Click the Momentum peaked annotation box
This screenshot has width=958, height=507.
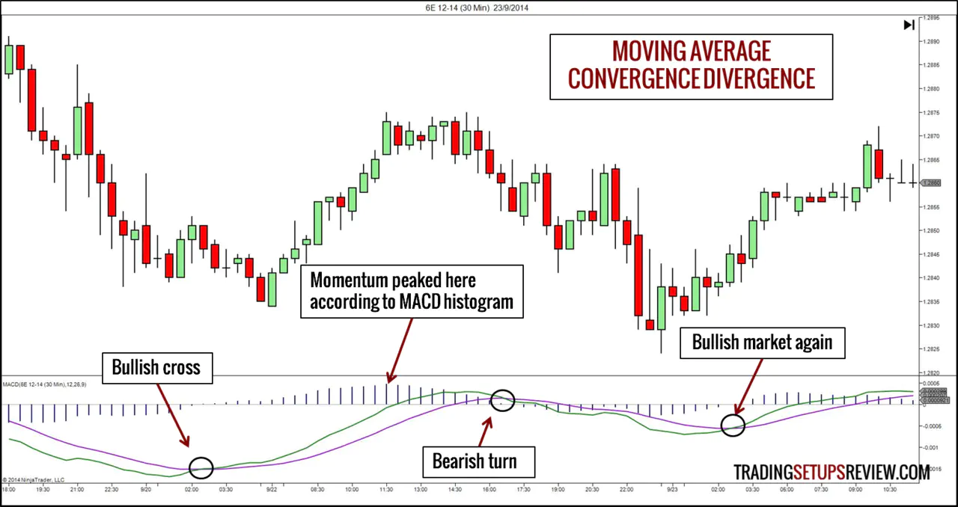point(412,292)
